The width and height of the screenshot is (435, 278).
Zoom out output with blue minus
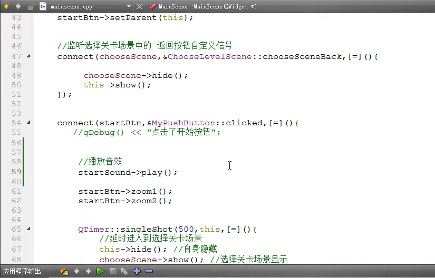[x=149, y=271]
